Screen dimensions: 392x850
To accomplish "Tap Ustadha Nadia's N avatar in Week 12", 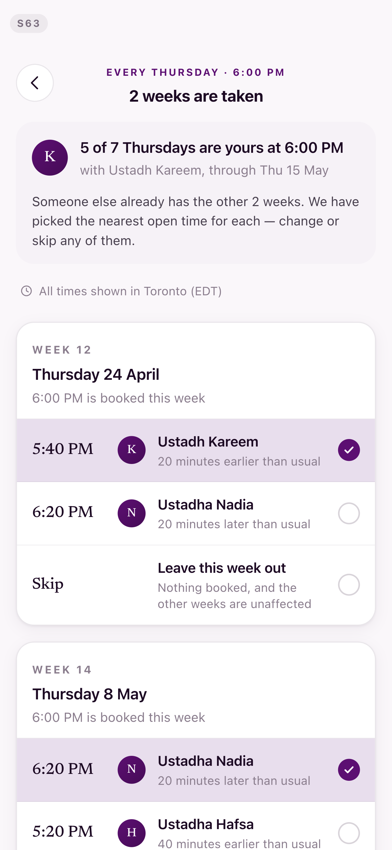I will [x=131, y=513].
